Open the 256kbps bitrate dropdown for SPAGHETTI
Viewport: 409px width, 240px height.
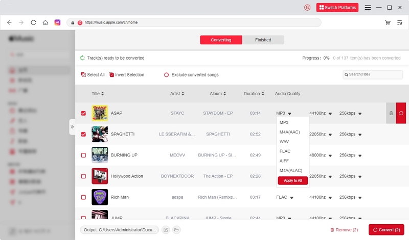360,135
